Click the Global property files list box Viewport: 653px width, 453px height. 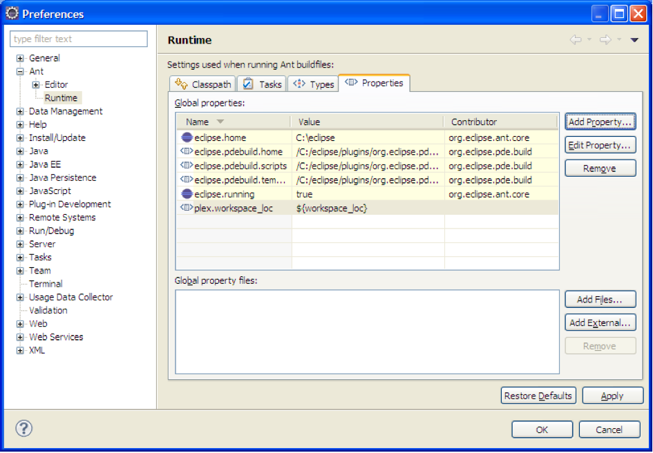pyautogui.click(x=367, y=332)
